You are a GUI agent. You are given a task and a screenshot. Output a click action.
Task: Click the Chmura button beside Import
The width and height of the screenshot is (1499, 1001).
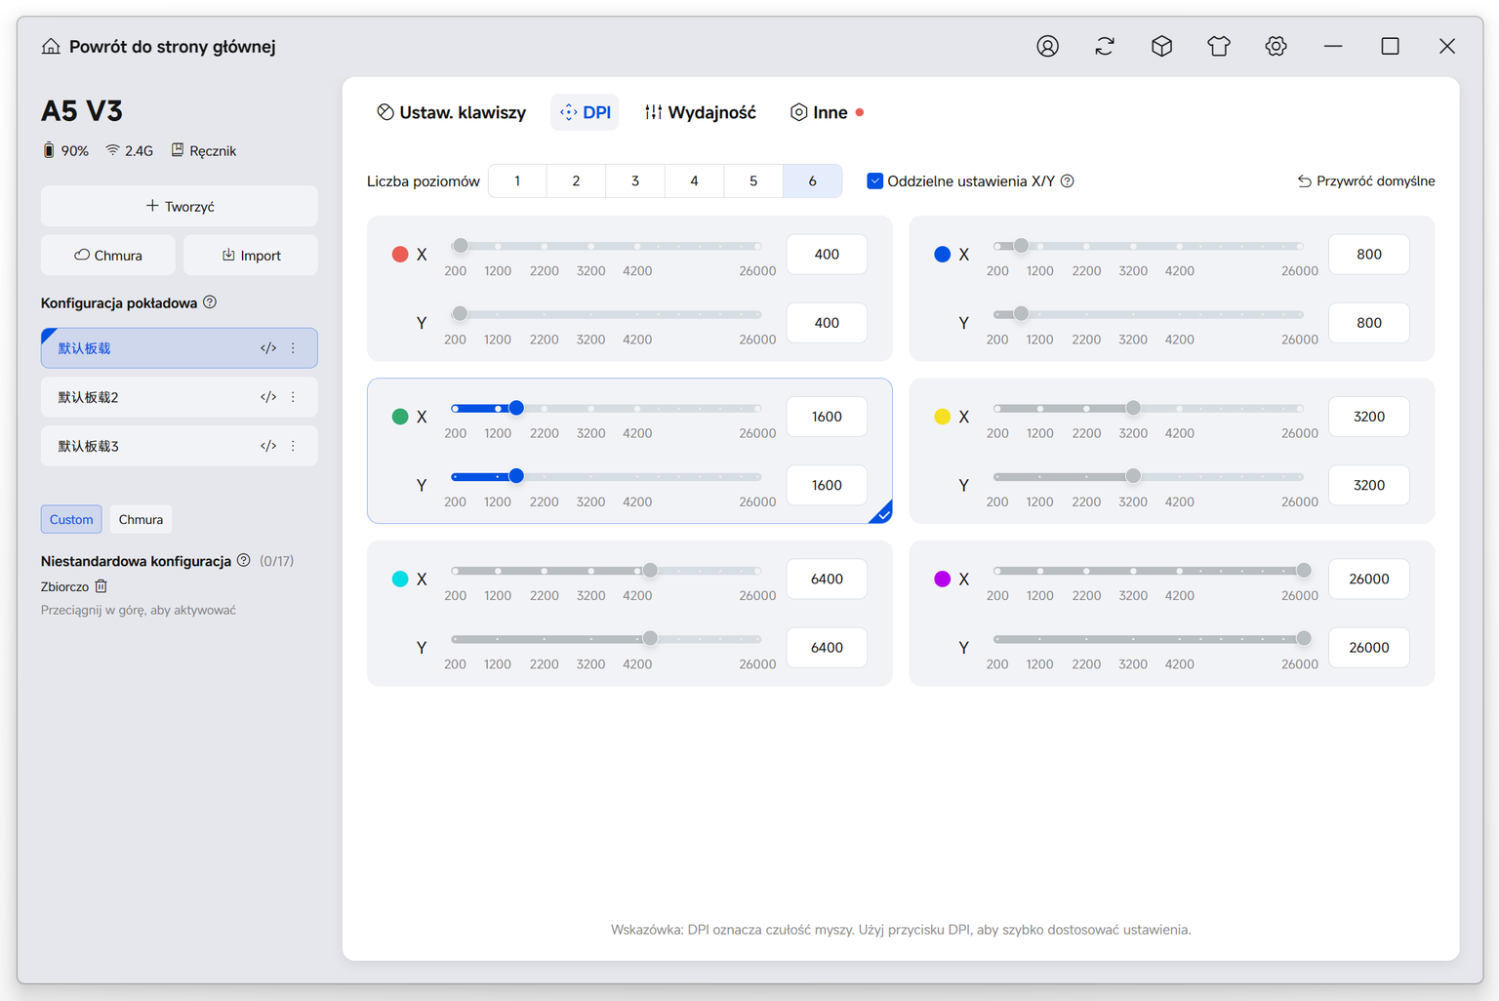(x=108, y=255)
